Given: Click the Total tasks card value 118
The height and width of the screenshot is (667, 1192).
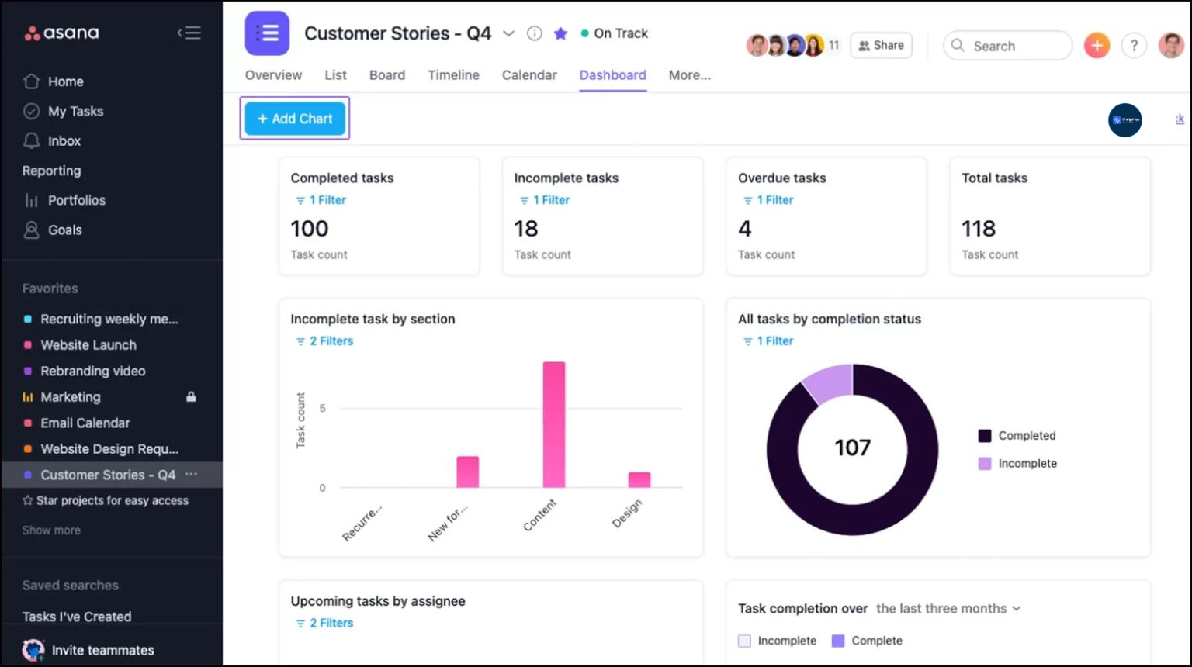Looking at the screenshot, I should [979, 229].
